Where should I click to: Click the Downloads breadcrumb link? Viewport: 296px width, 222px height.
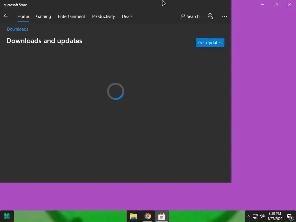click(x=18, y=29)
